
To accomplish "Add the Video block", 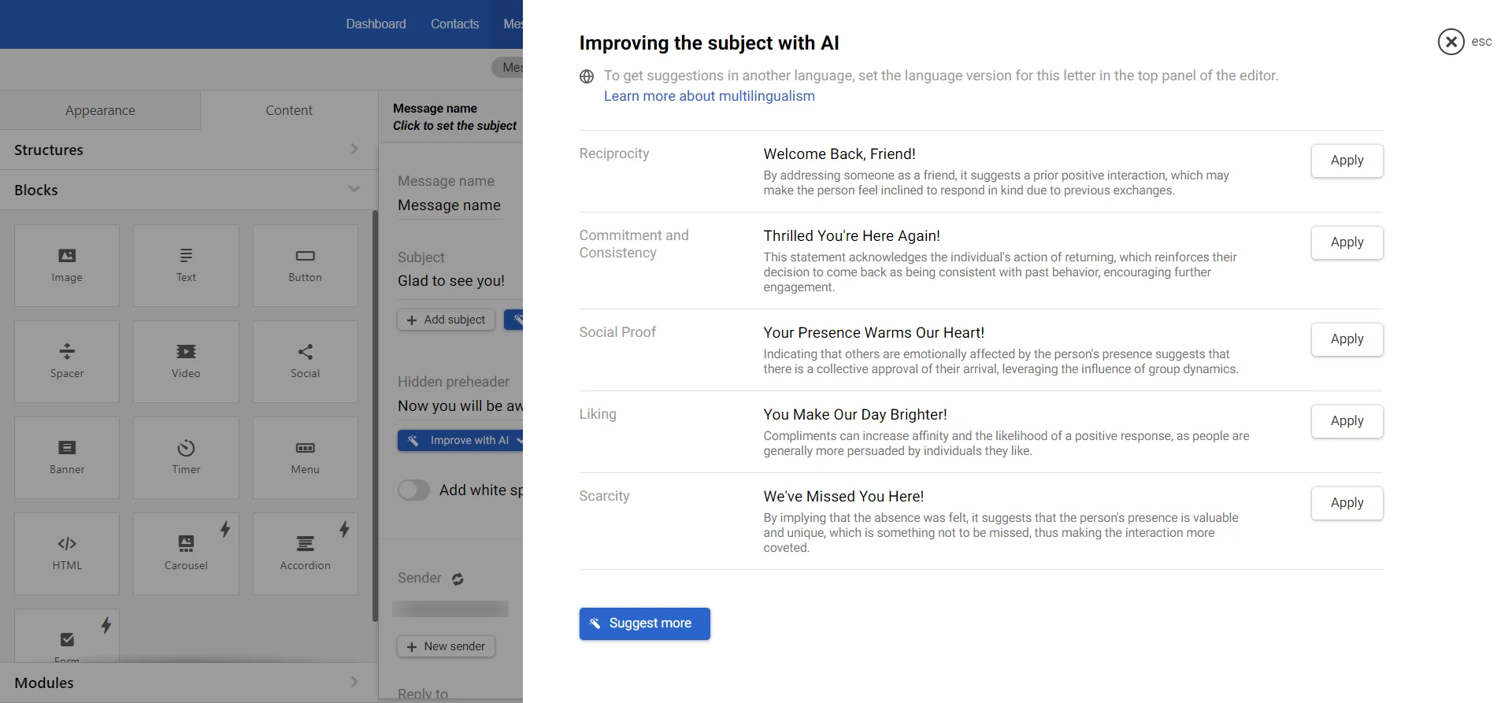I will pos(186,361).
